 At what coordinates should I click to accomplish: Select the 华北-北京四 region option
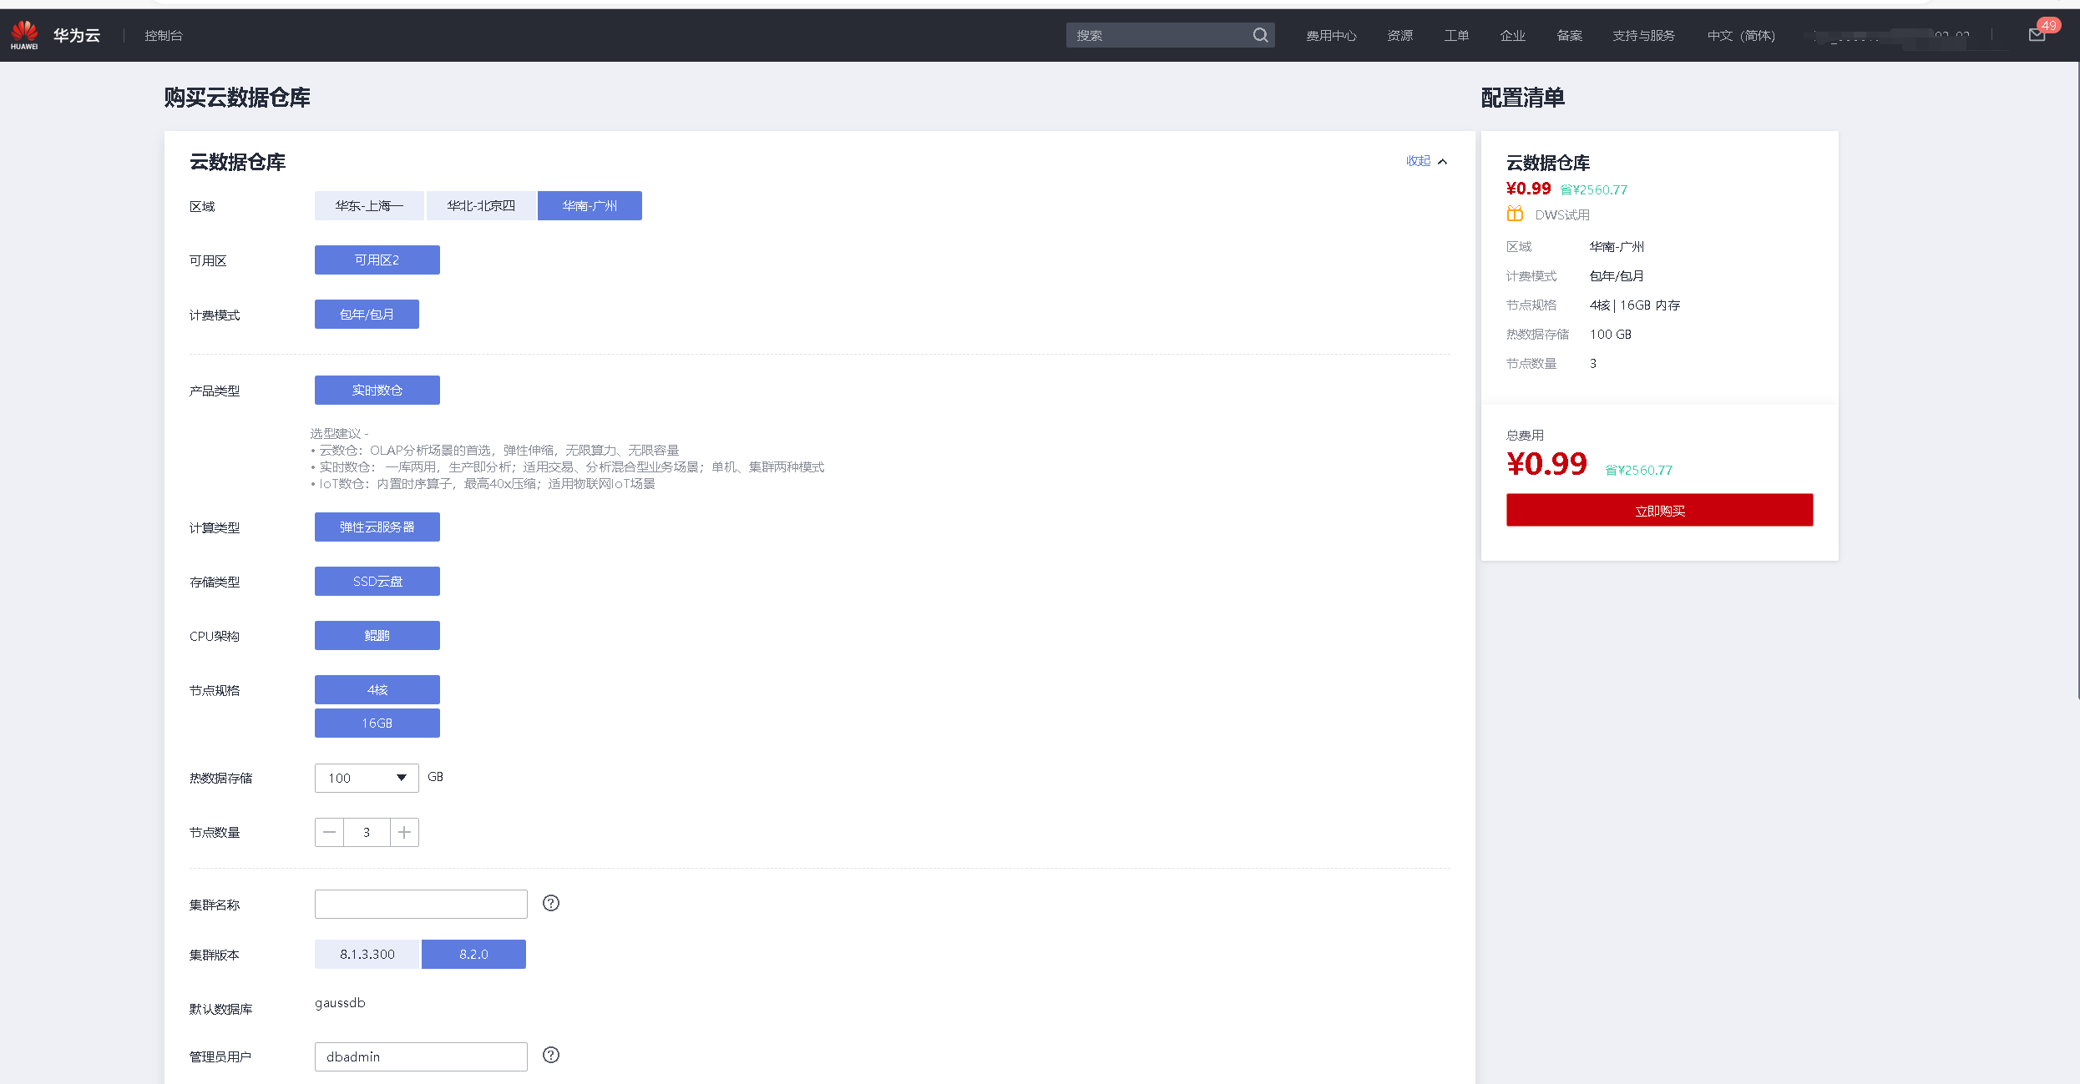tap(481, 205)
